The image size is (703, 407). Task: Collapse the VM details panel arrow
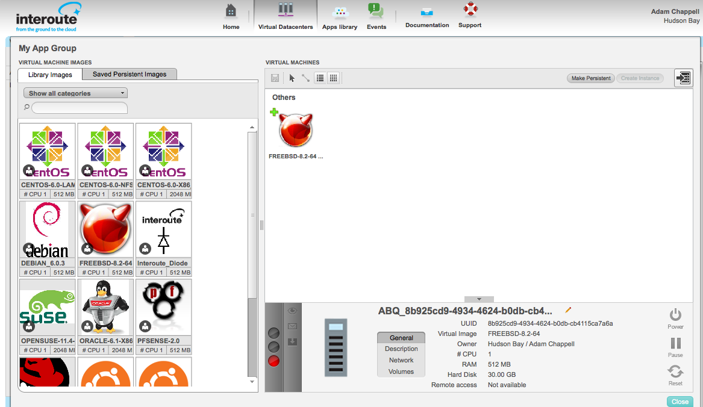pos(479,299)
